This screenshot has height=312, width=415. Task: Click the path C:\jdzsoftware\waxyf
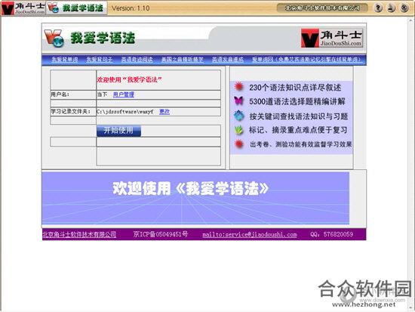[125, 112]
